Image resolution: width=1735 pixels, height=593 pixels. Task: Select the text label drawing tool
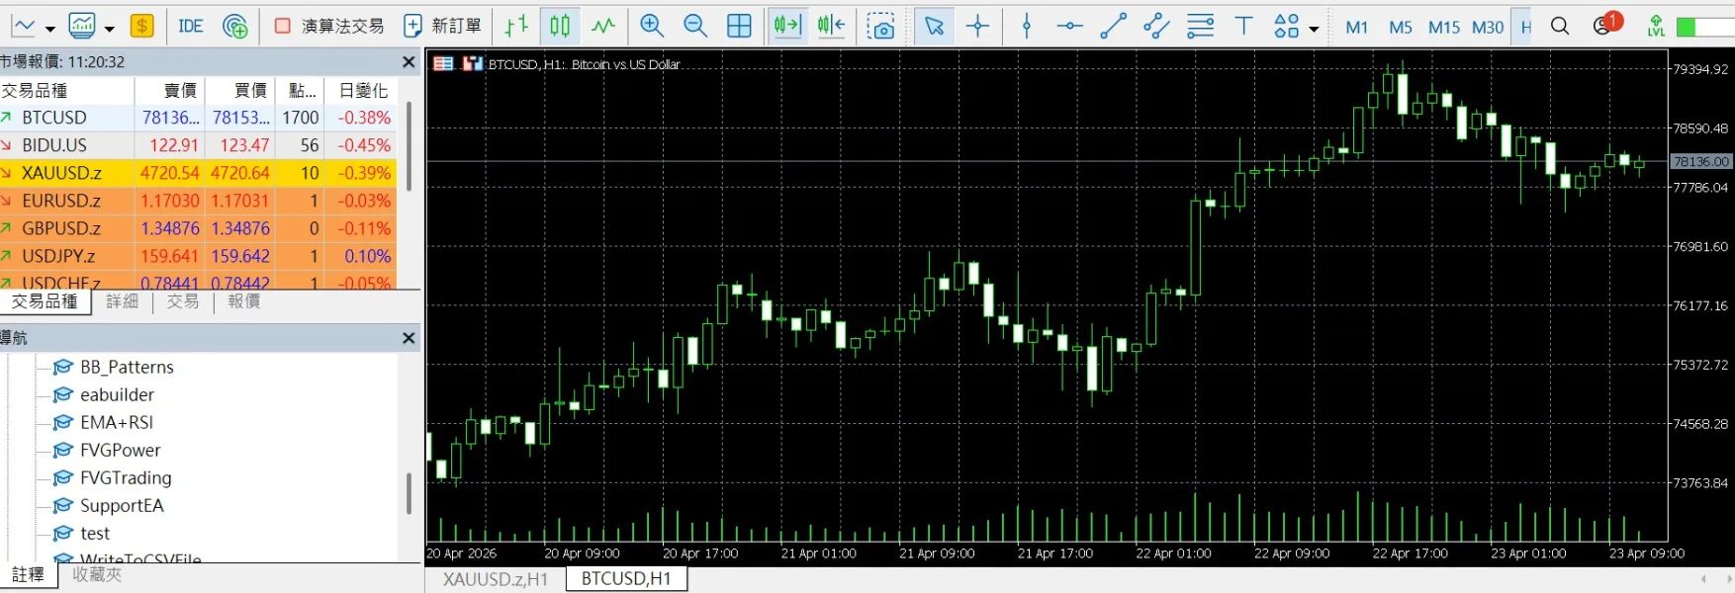pos(1243,27)
